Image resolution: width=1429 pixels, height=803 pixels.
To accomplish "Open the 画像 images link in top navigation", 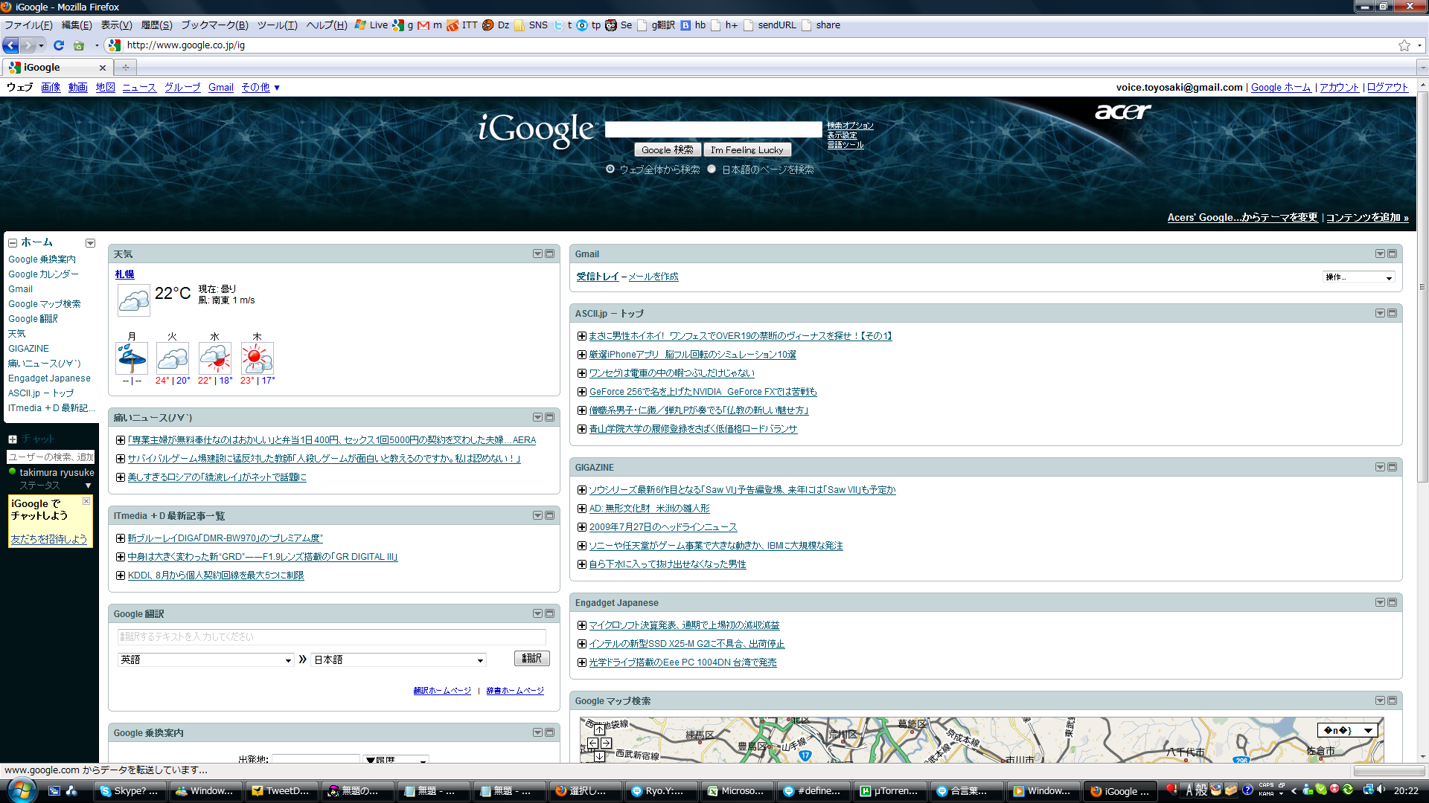I will pos(51,87).
